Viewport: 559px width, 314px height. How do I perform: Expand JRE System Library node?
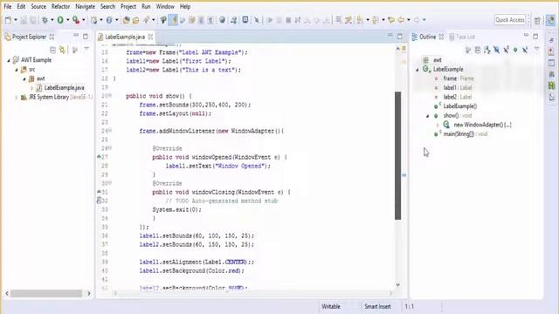(17, 97)
